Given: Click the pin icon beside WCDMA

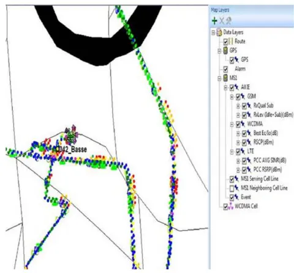Looking at the screenshot, I should 243,124.
